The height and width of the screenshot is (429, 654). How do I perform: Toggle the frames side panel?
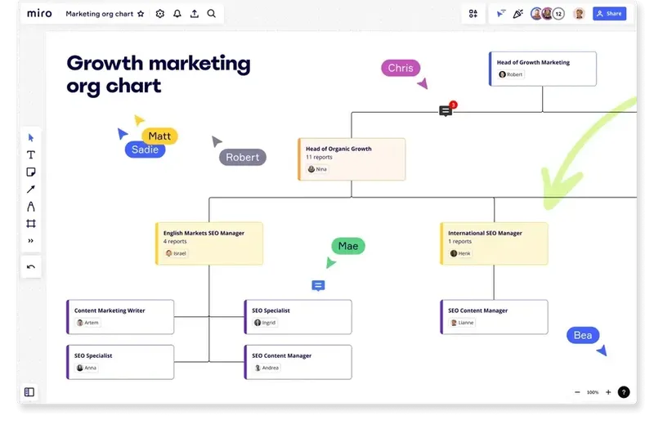coord(29,392)
